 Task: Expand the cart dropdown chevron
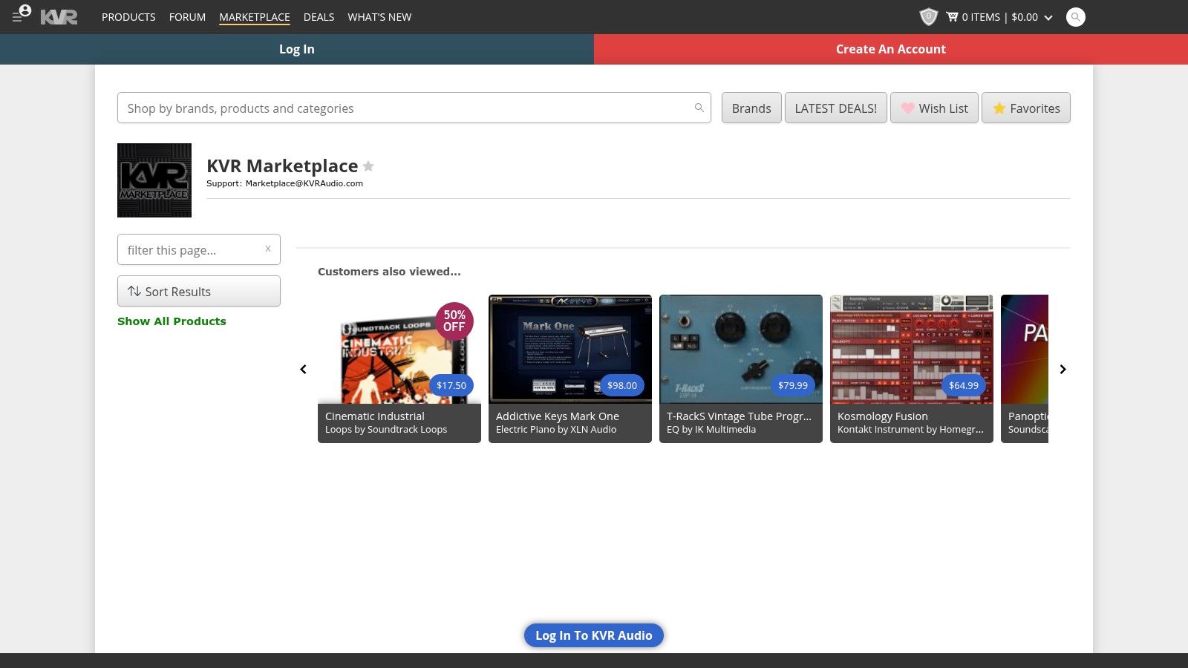[x=1048, y=17]
